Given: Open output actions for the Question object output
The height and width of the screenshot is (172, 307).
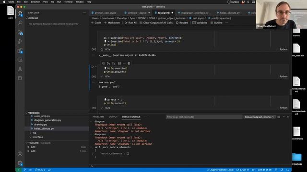Looking at the screenshot, I should [x=94, y=55].
